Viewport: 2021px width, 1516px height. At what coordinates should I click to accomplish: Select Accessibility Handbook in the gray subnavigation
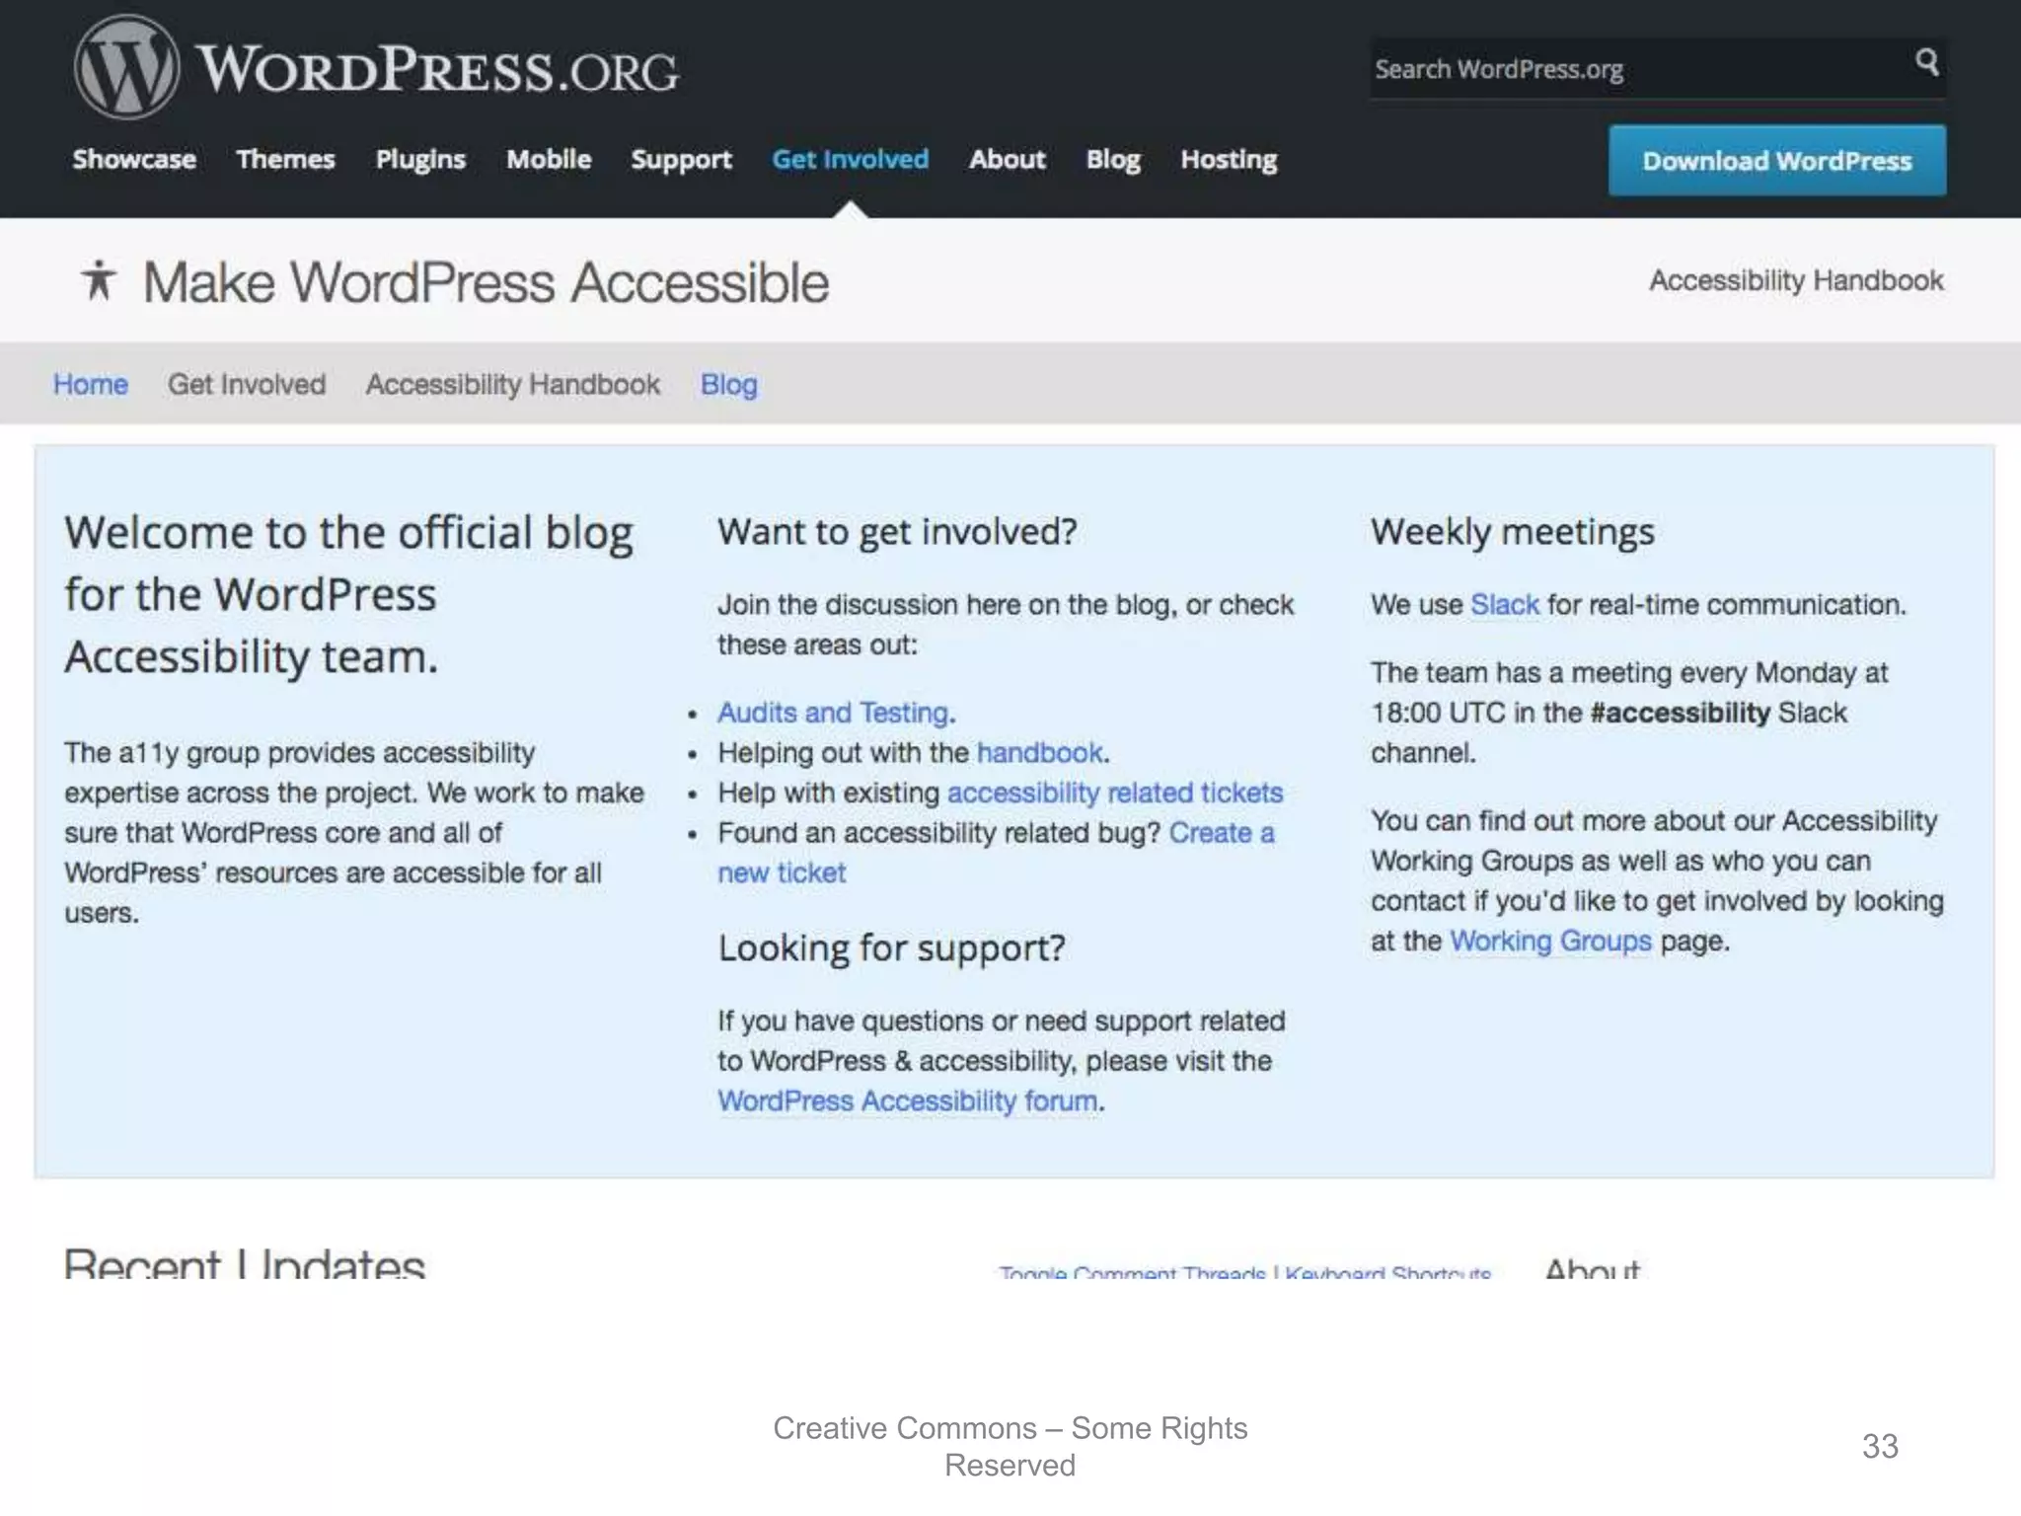[513, 385]
